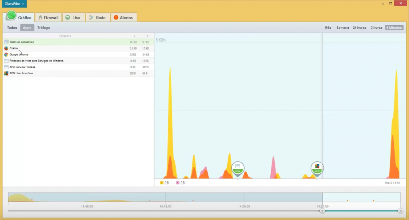Image resolution: width=409 pixels, height=220 pixels.
Task: Open the Rede tab
Action: point(97,18)
